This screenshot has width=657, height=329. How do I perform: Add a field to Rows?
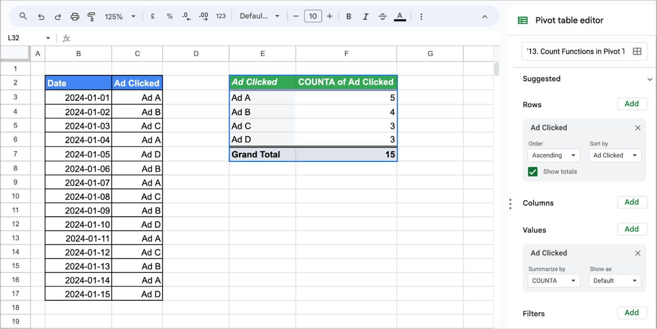[x=632, y=104]
